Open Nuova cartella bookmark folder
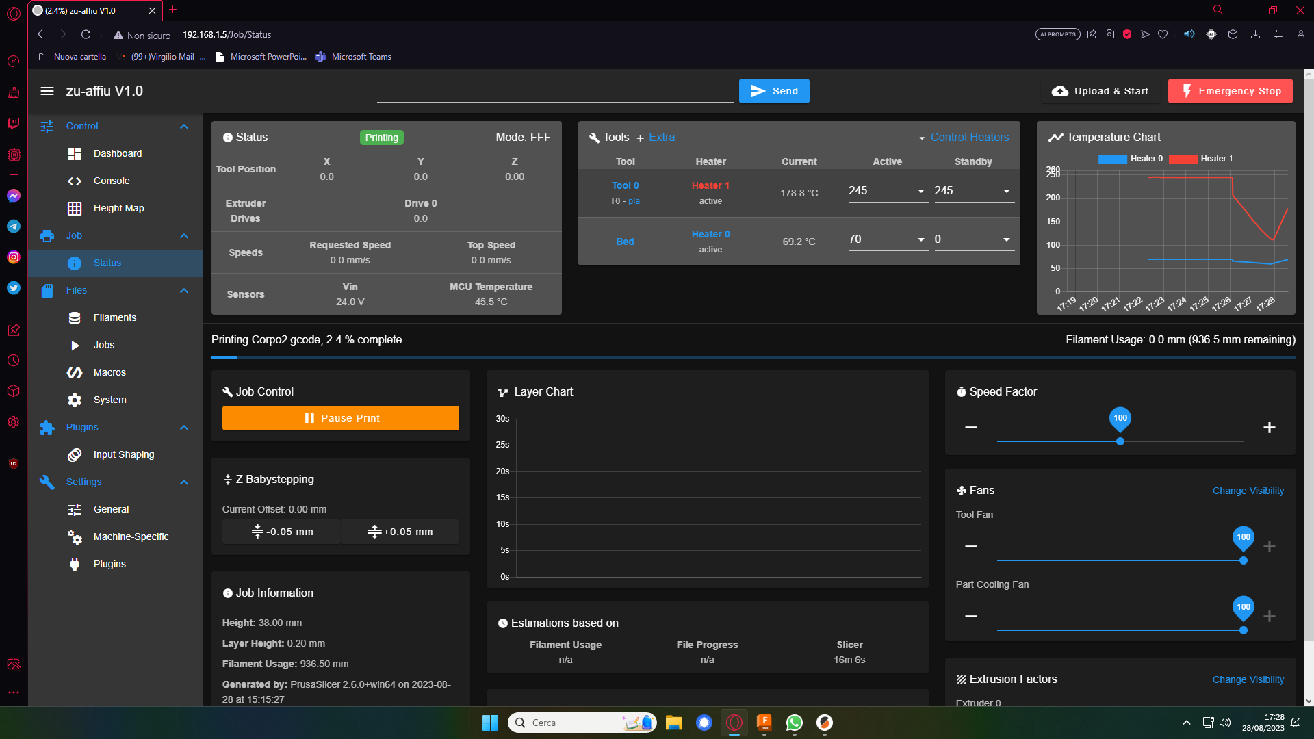The image size is (1314, 739). point(73,57)
